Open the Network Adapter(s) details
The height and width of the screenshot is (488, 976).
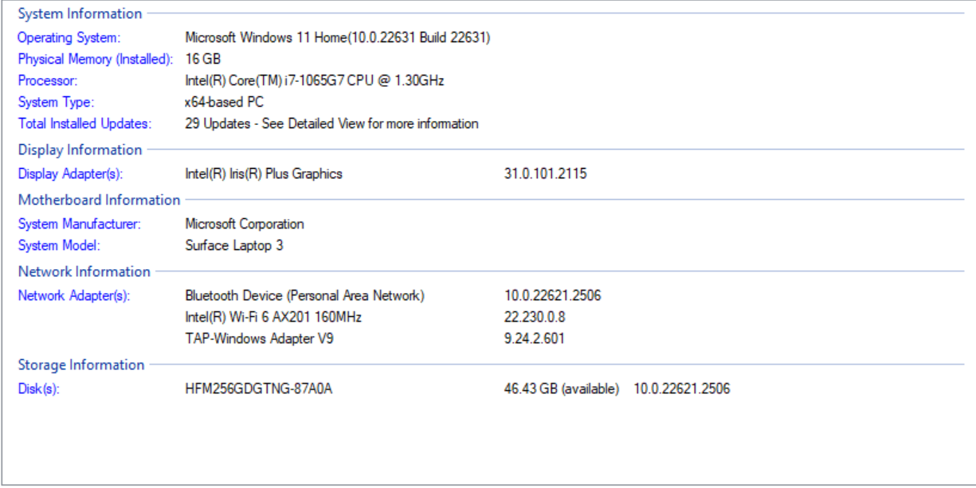[64, 295]
